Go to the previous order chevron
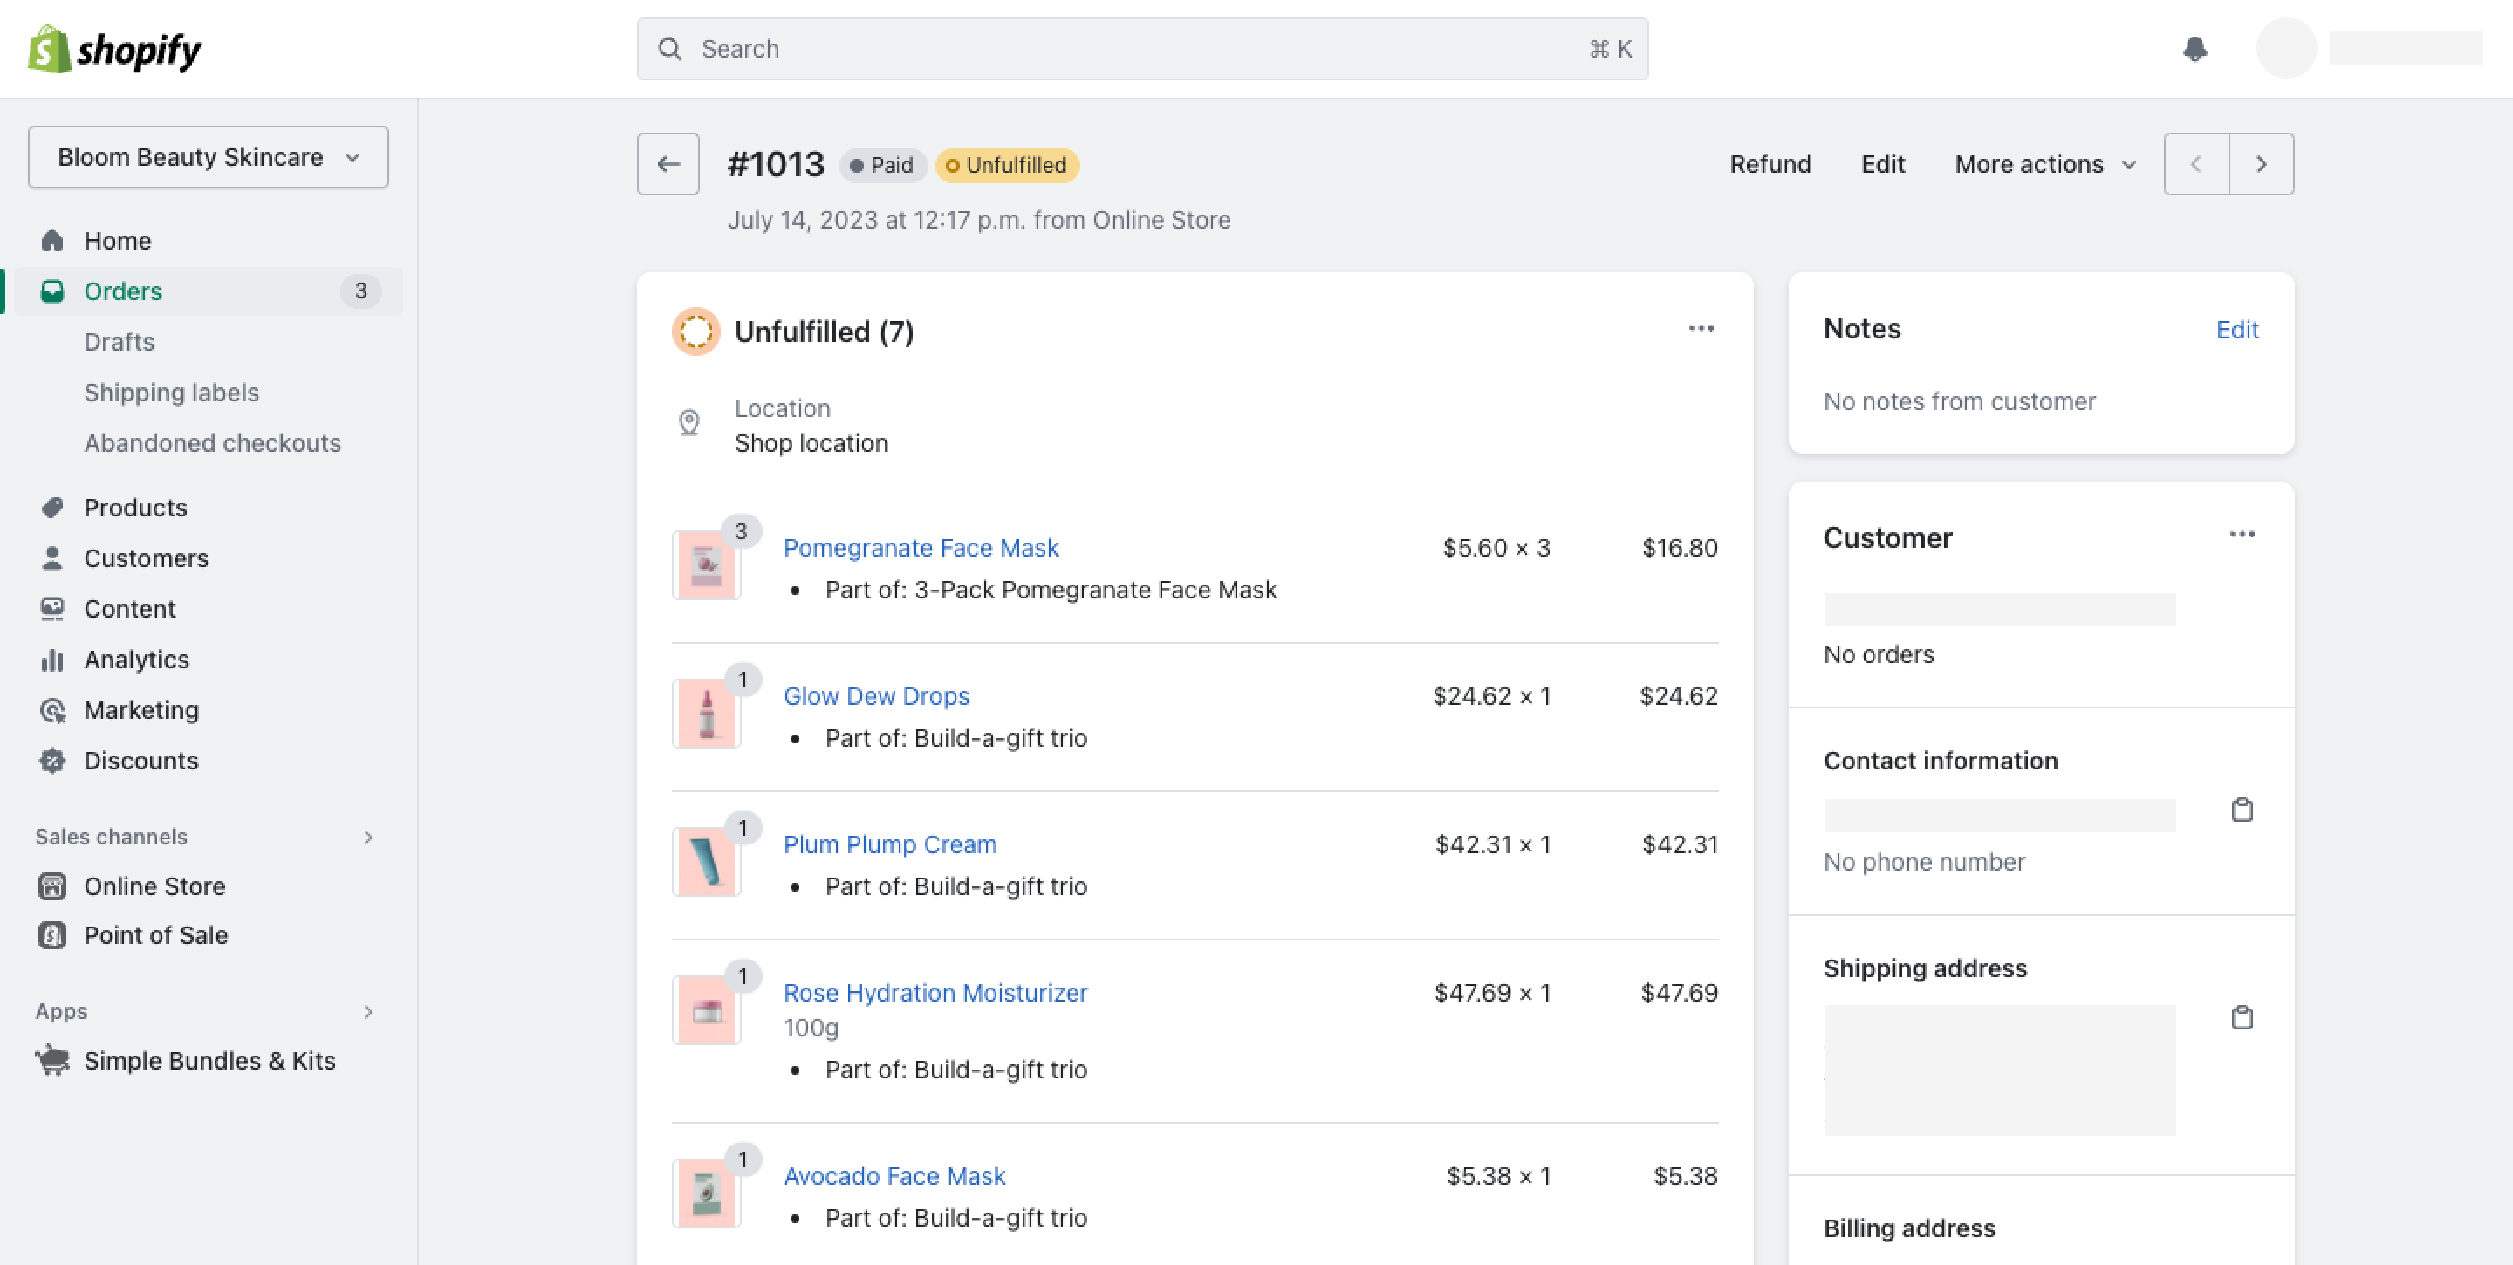Image resolution: width=2513 pixels, height=1265 pixels. point(2196,164)
